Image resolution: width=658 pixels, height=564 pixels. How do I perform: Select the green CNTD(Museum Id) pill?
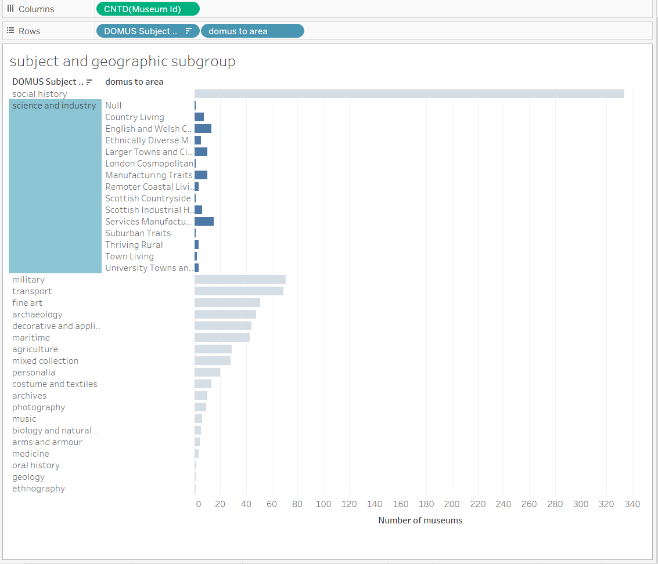click(x=148, y=9)
